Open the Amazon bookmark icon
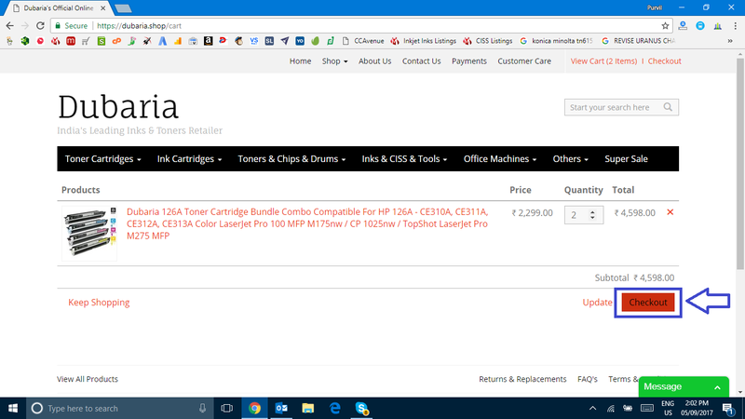The image size is (745, 419). point(208,41)
